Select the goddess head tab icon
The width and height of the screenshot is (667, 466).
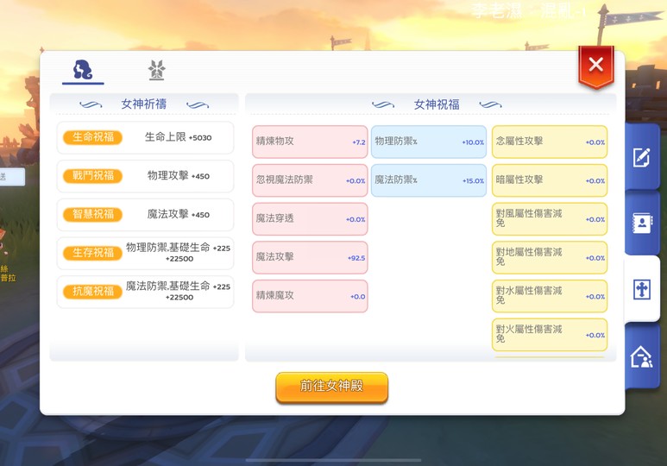(83, 69)
